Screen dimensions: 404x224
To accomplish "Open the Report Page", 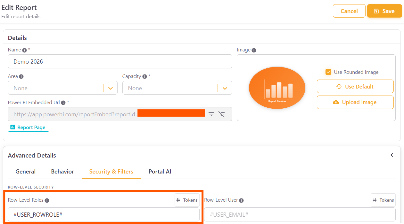I will (x=28, y=127).
